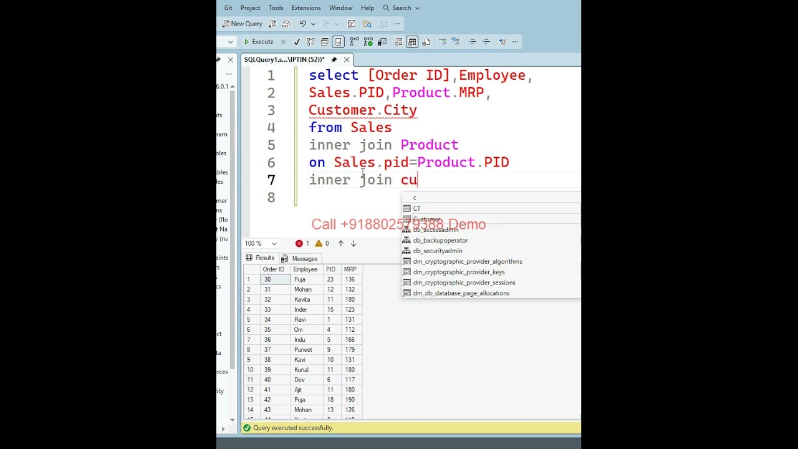The width and height of the screenshot is (798, 449).
Task: Click the Order ID column header
Action: [275, 269]
